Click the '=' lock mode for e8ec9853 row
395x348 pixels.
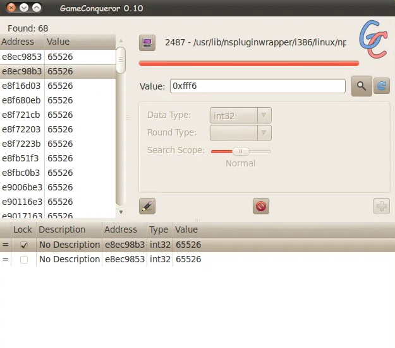click(x=5, y=259)
